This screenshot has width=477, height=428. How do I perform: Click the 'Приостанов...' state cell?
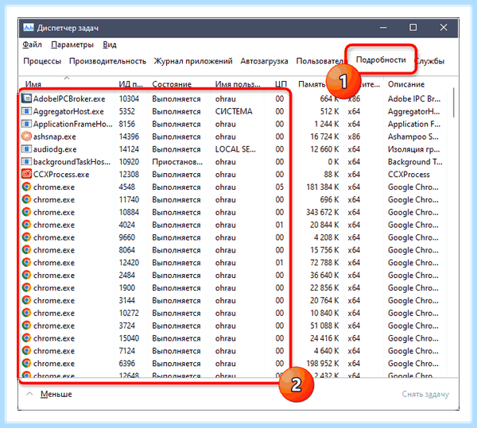point(177,162)
